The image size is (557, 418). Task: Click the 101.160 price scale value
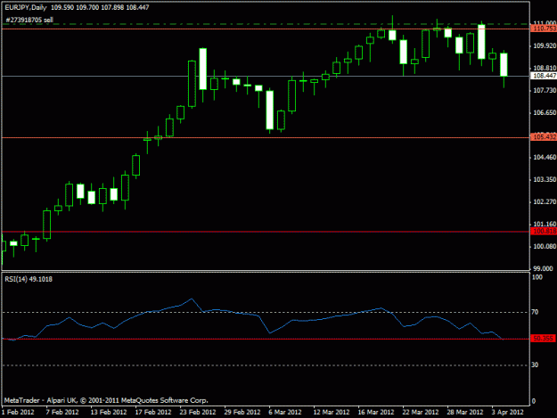click(545, 224)
